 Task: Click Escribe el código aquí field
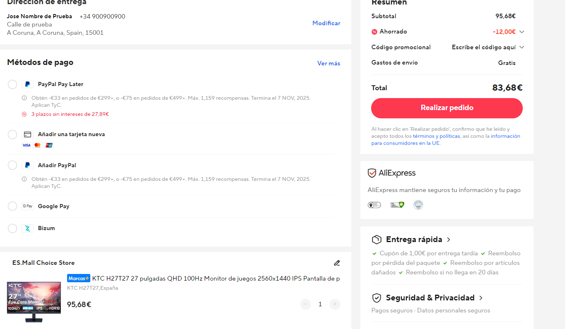[484, 47]
